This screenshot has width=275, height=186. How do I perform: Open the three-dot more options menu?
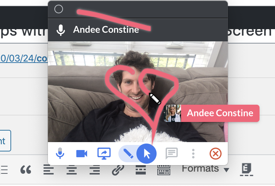pyautogui.click(x=193, y=154)
